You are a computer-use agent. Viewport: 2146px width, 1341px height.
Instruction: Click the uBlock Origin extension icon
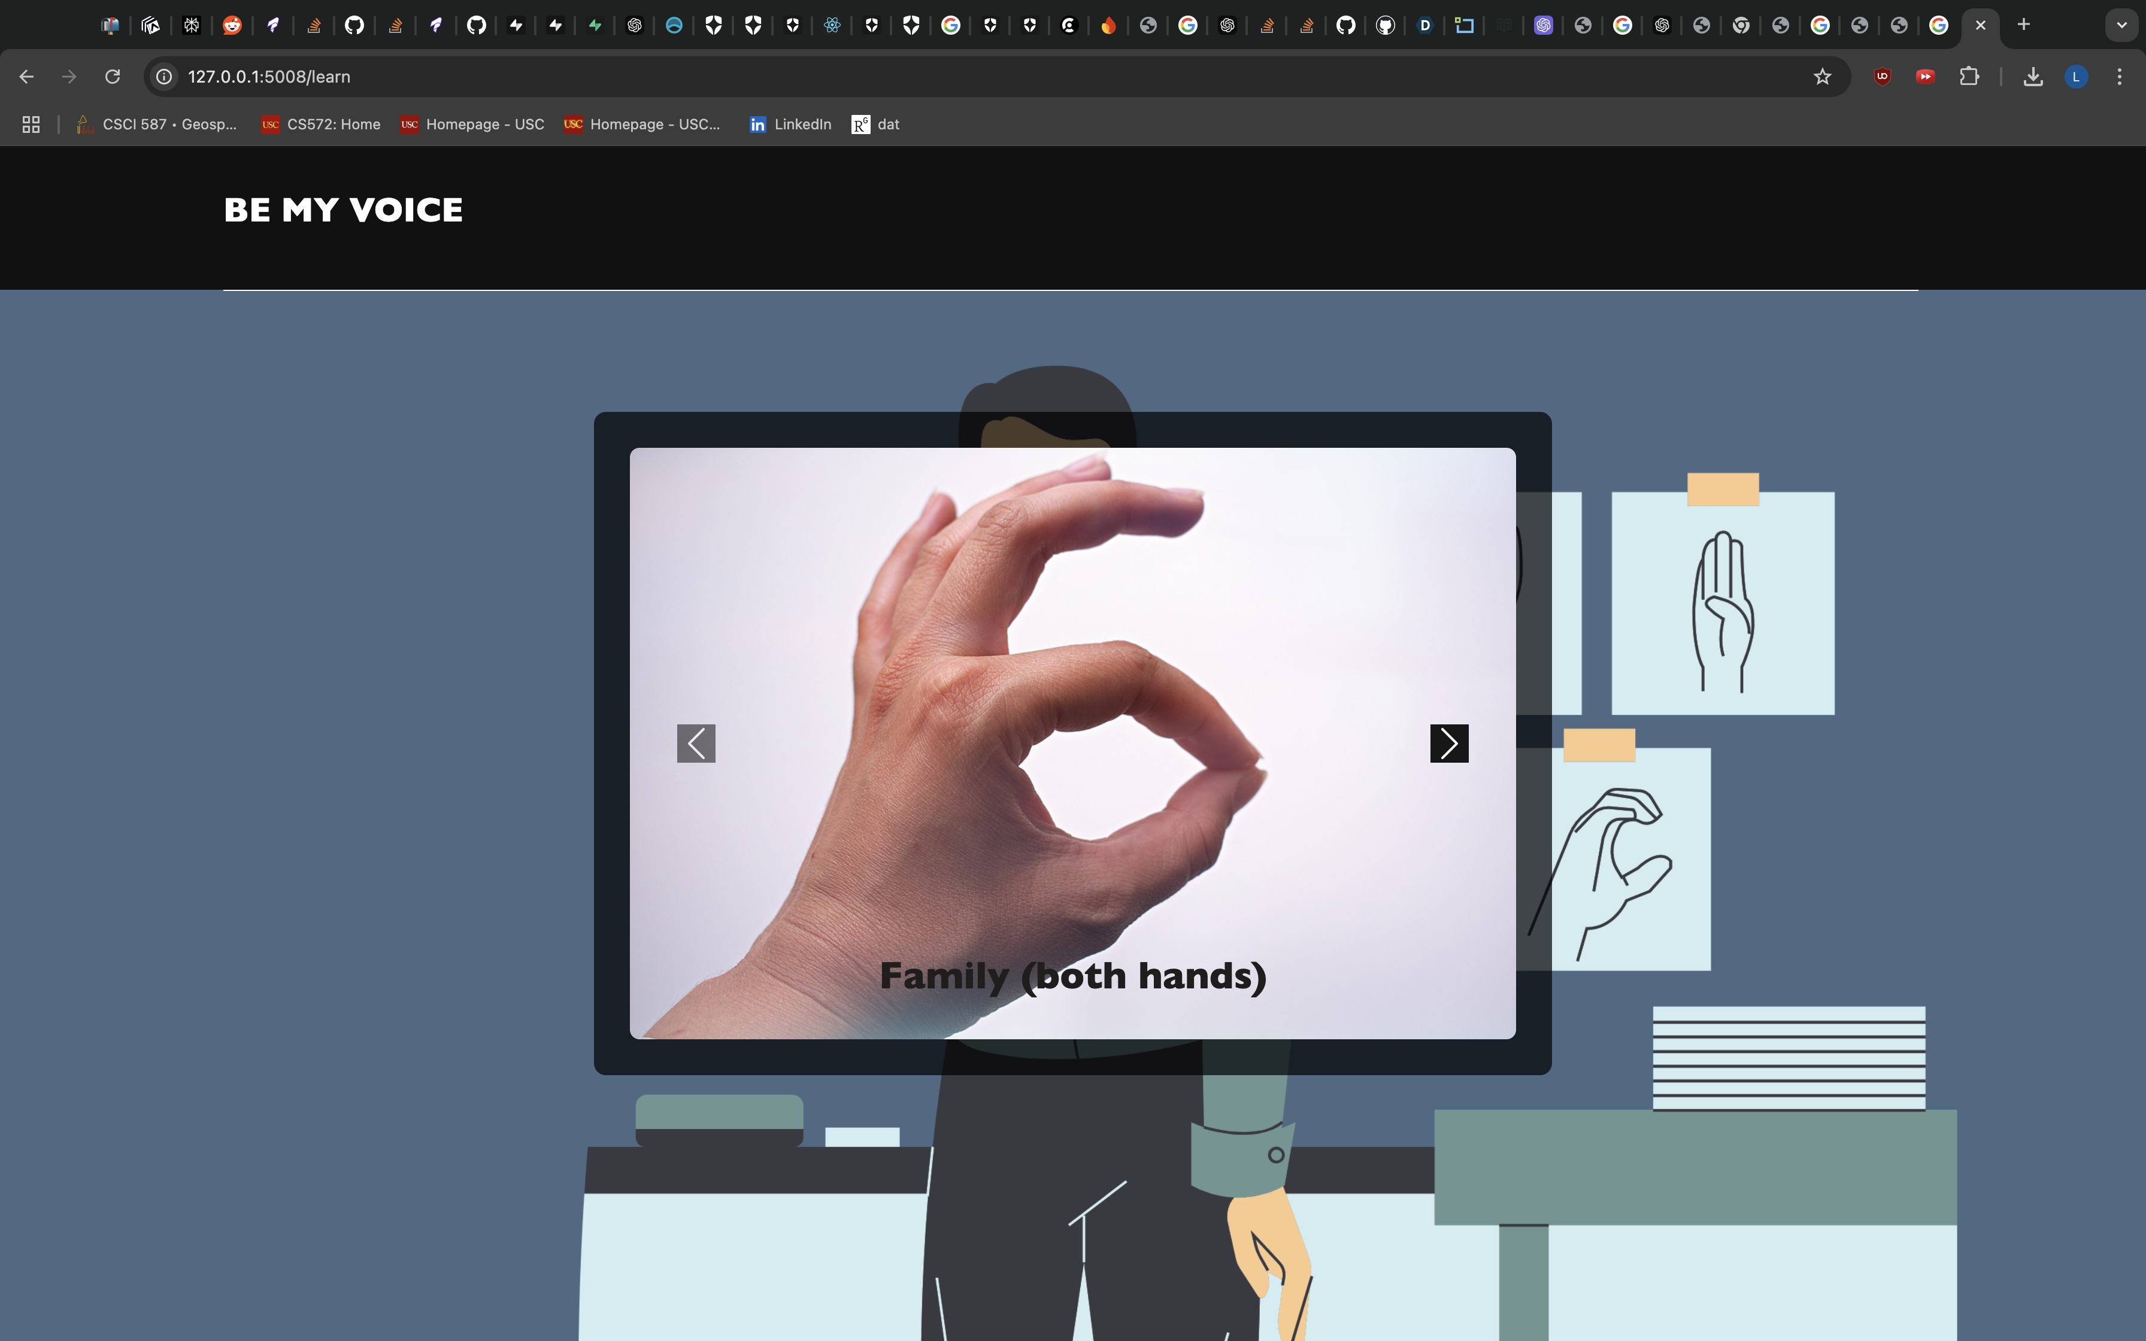click(x=1883, y=76)
